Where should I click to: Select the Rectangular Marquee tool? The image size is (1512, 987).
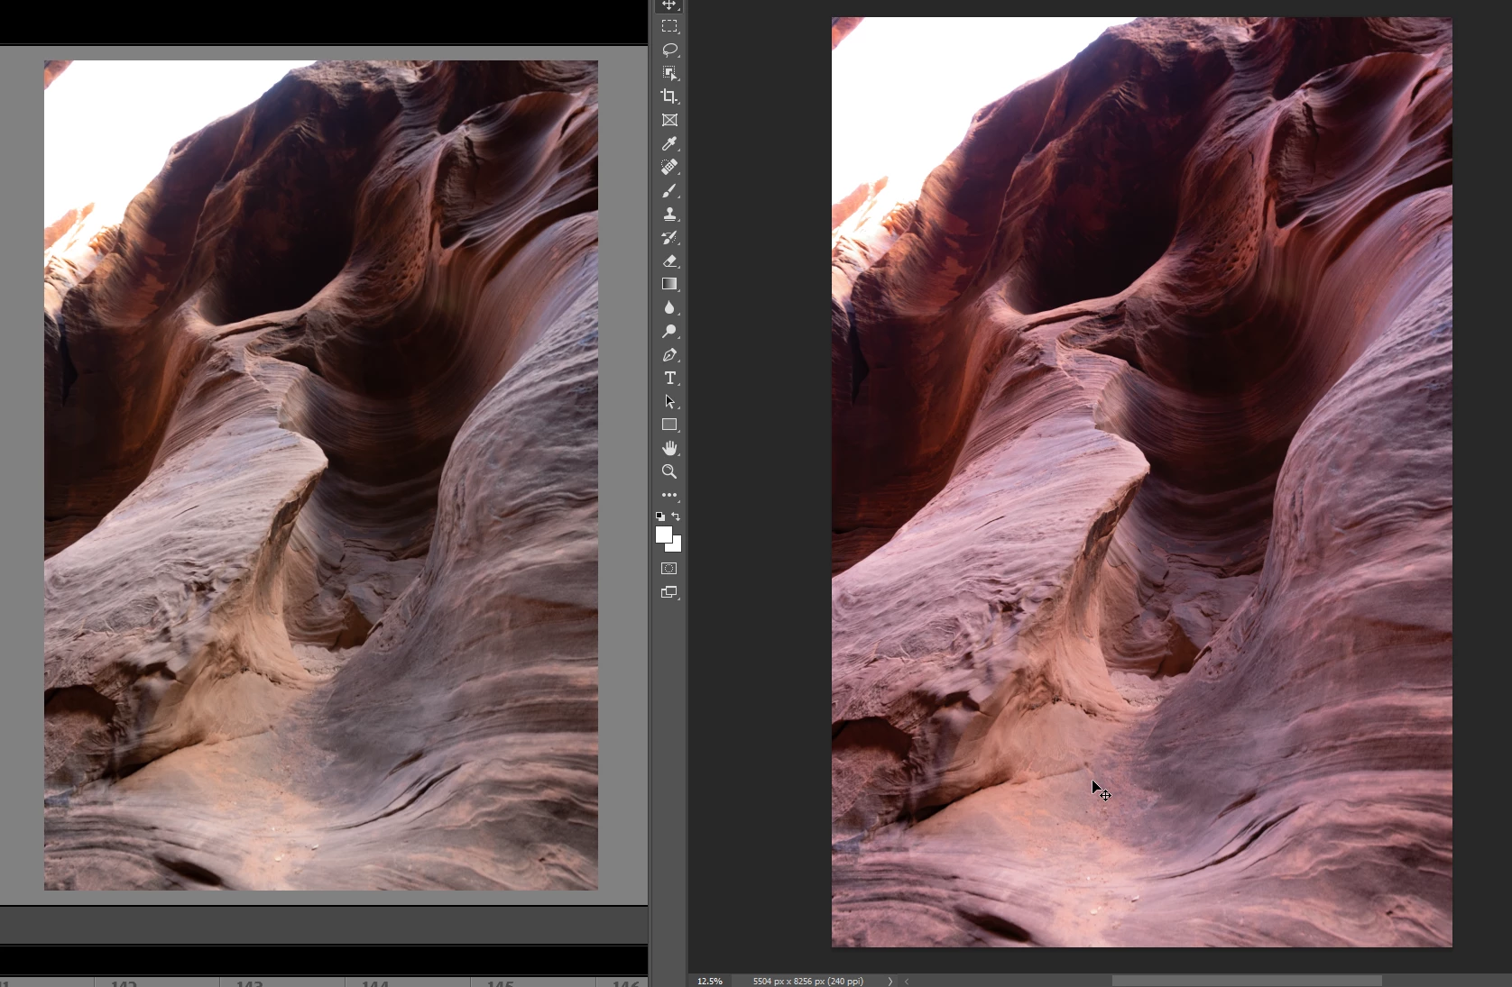coord(669,26)
